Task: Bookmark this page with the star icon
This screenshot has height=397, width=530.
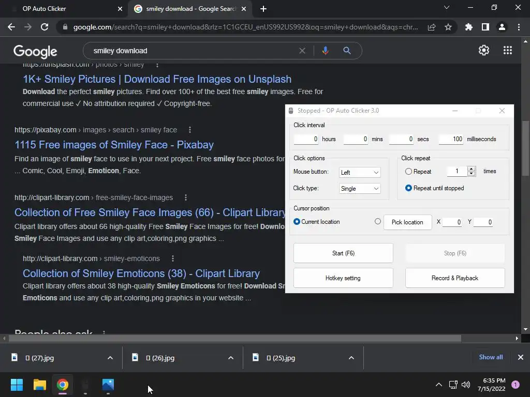Action: [448, 27]
